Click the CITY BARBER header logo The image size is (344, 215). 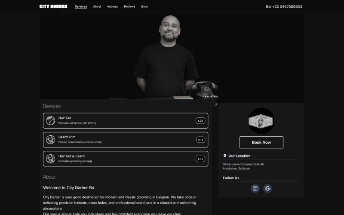[53, 6]
